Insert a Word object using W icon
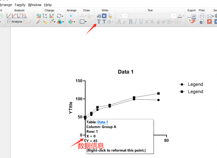This screenshot has width=217, height=158. click(104, 16)
